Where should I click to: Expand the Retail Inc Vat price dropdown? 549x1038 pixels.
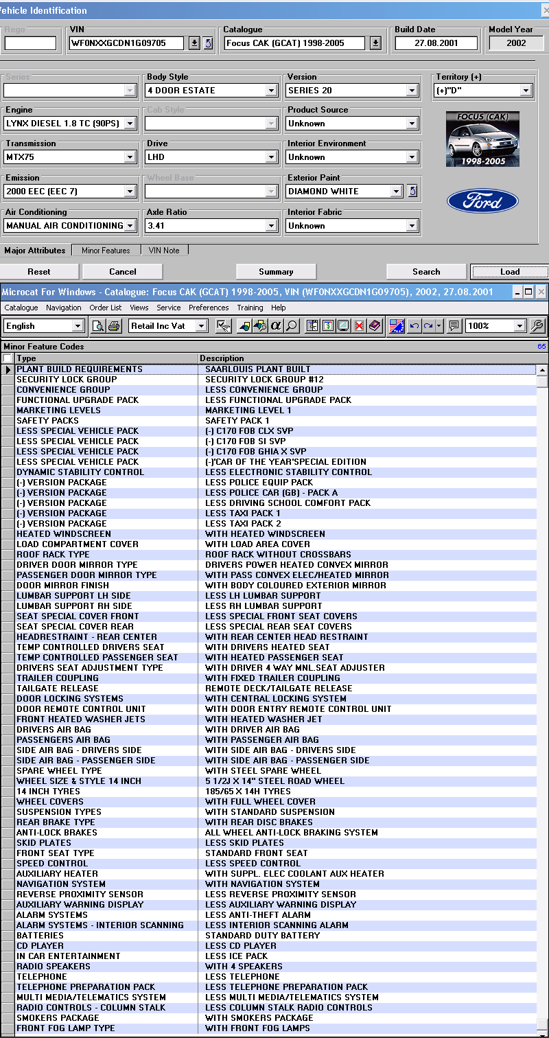coord(201,326)
